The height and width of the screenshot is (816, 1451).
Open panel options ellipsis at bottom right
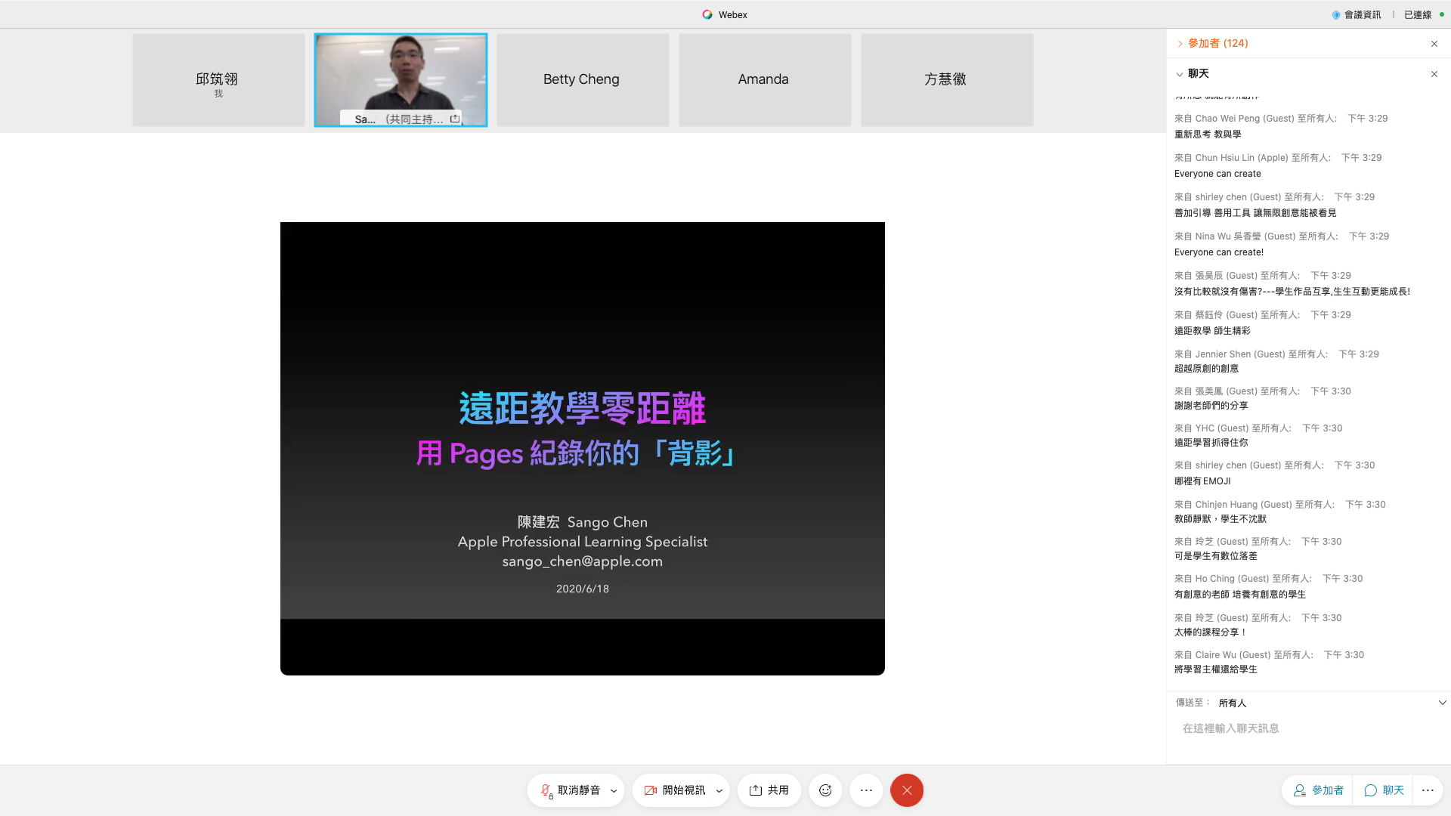point(1428,790)
